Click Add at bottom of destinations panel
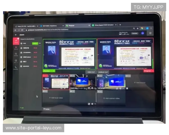 pyautogui.click(x=22, y=108)
